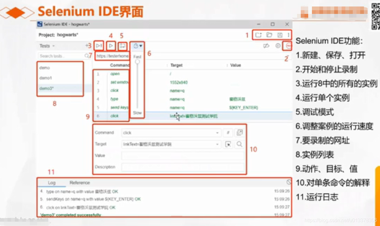Viewport: 380px width, 226px height.
Task: Click the ${KEY_ENTER} value cell
Action: coord(244,108)
